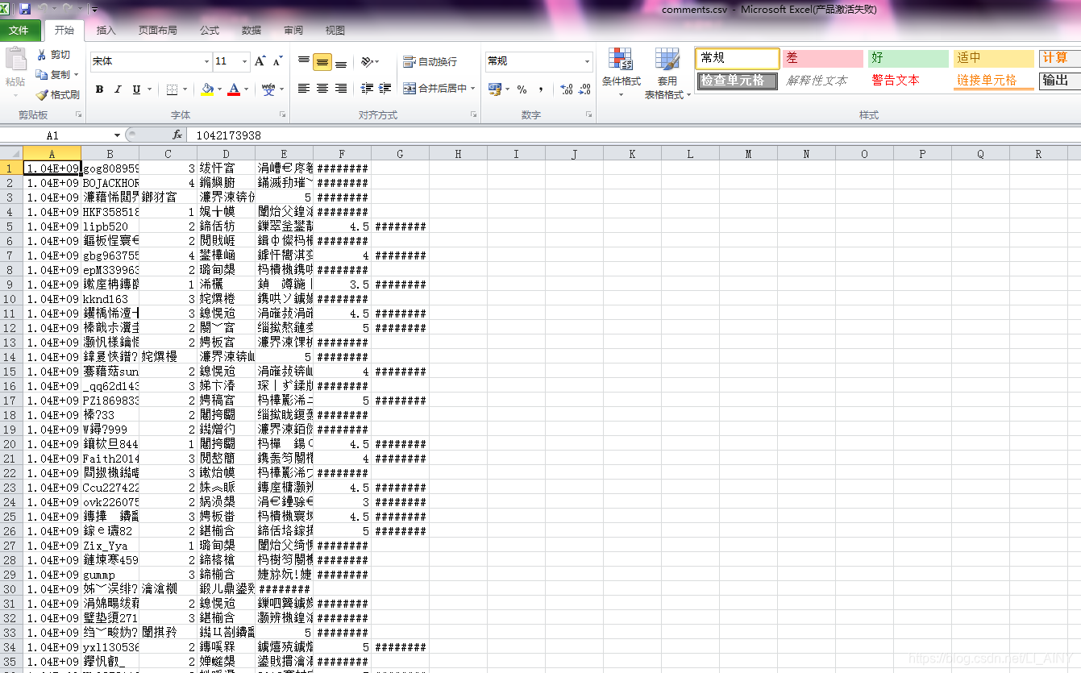Open the Name Box dropdown arrow
1081x673 pixels.
(117, 135)
